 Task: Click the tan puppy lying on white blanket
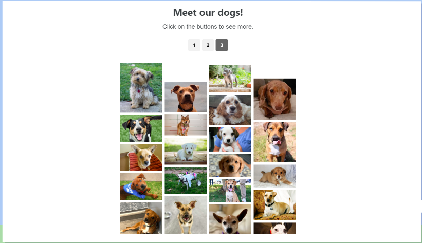(274, 176)
